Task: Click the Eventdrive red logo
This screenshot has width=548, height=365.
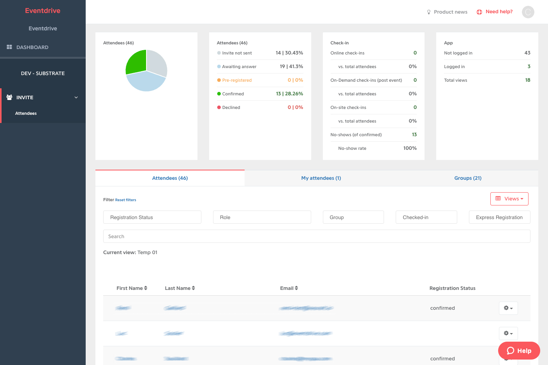Action: click(43, 11)
